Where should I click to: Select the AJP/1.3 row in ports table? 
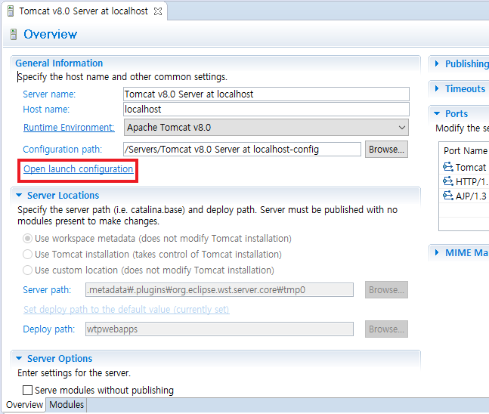coord(464,196)
